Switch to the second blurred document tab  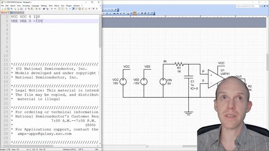click(17, 13)
